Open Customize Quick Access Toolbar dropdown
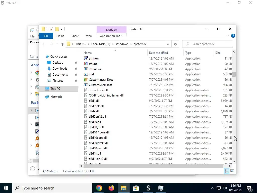Screen dimensions: 257x193 tap(62, 29)
